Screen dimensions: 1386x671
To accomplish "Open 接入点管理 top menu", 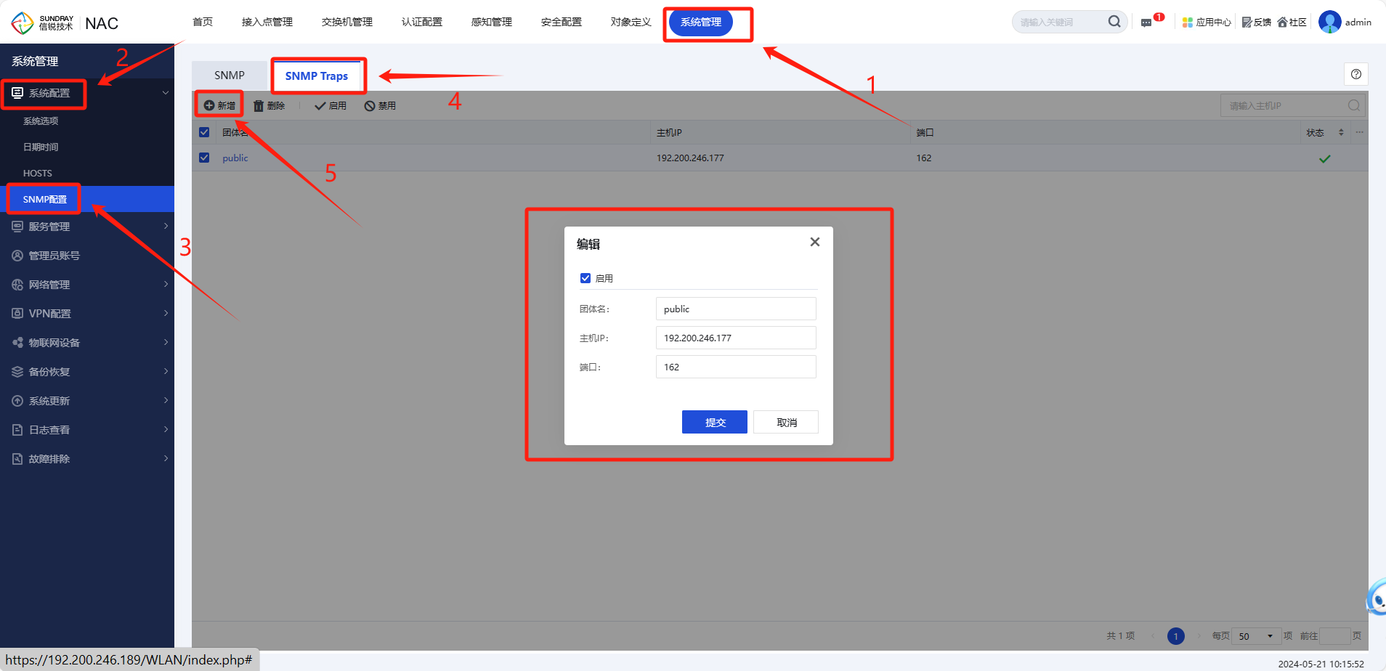I will 267,22.
